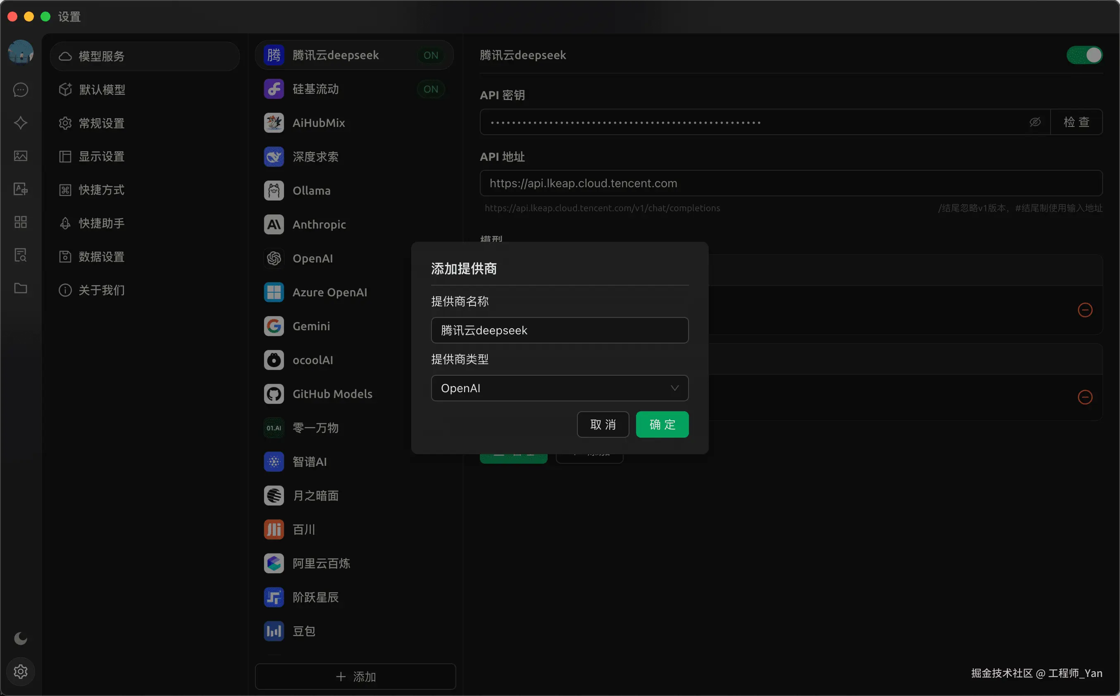The width and height of the screenshot is (1120, 696).
Task: Select the 默认模型 settings menu
Action: 102,90
